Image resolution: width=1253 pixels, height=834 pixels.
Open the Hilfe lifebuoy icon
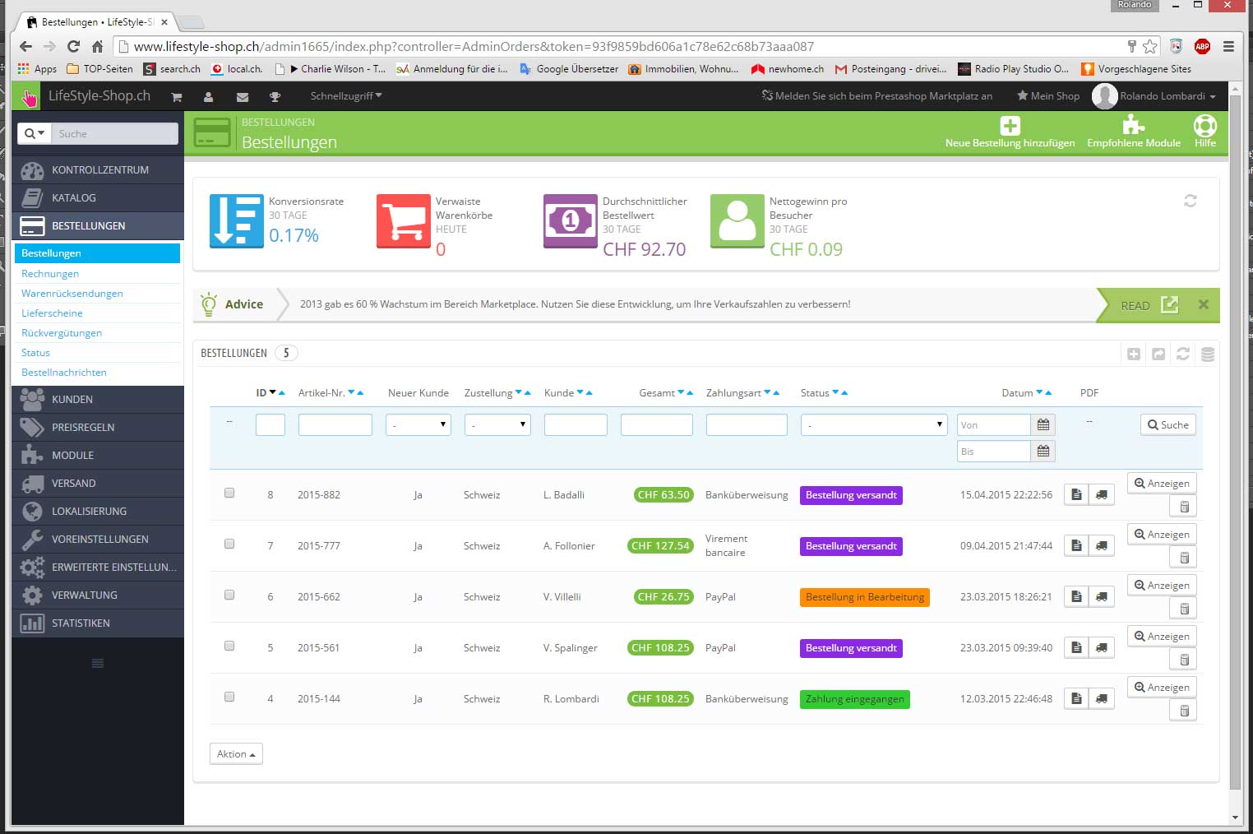point(1205,125)
